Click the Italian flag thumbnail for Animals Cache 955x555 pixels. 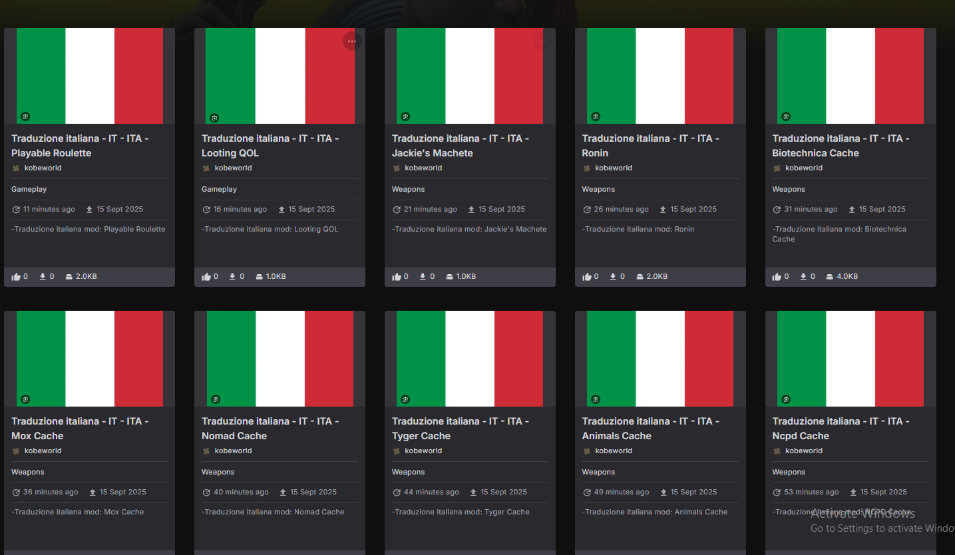(x=660, y=359)
